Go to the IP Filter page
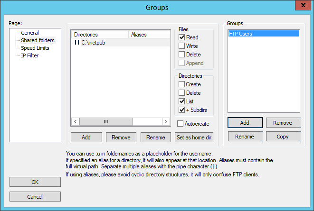 coord(29,55)
